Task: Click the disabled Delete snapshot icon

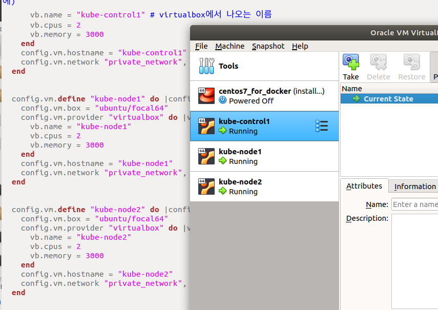Action: pyautogui.click(x=379, y=62)
